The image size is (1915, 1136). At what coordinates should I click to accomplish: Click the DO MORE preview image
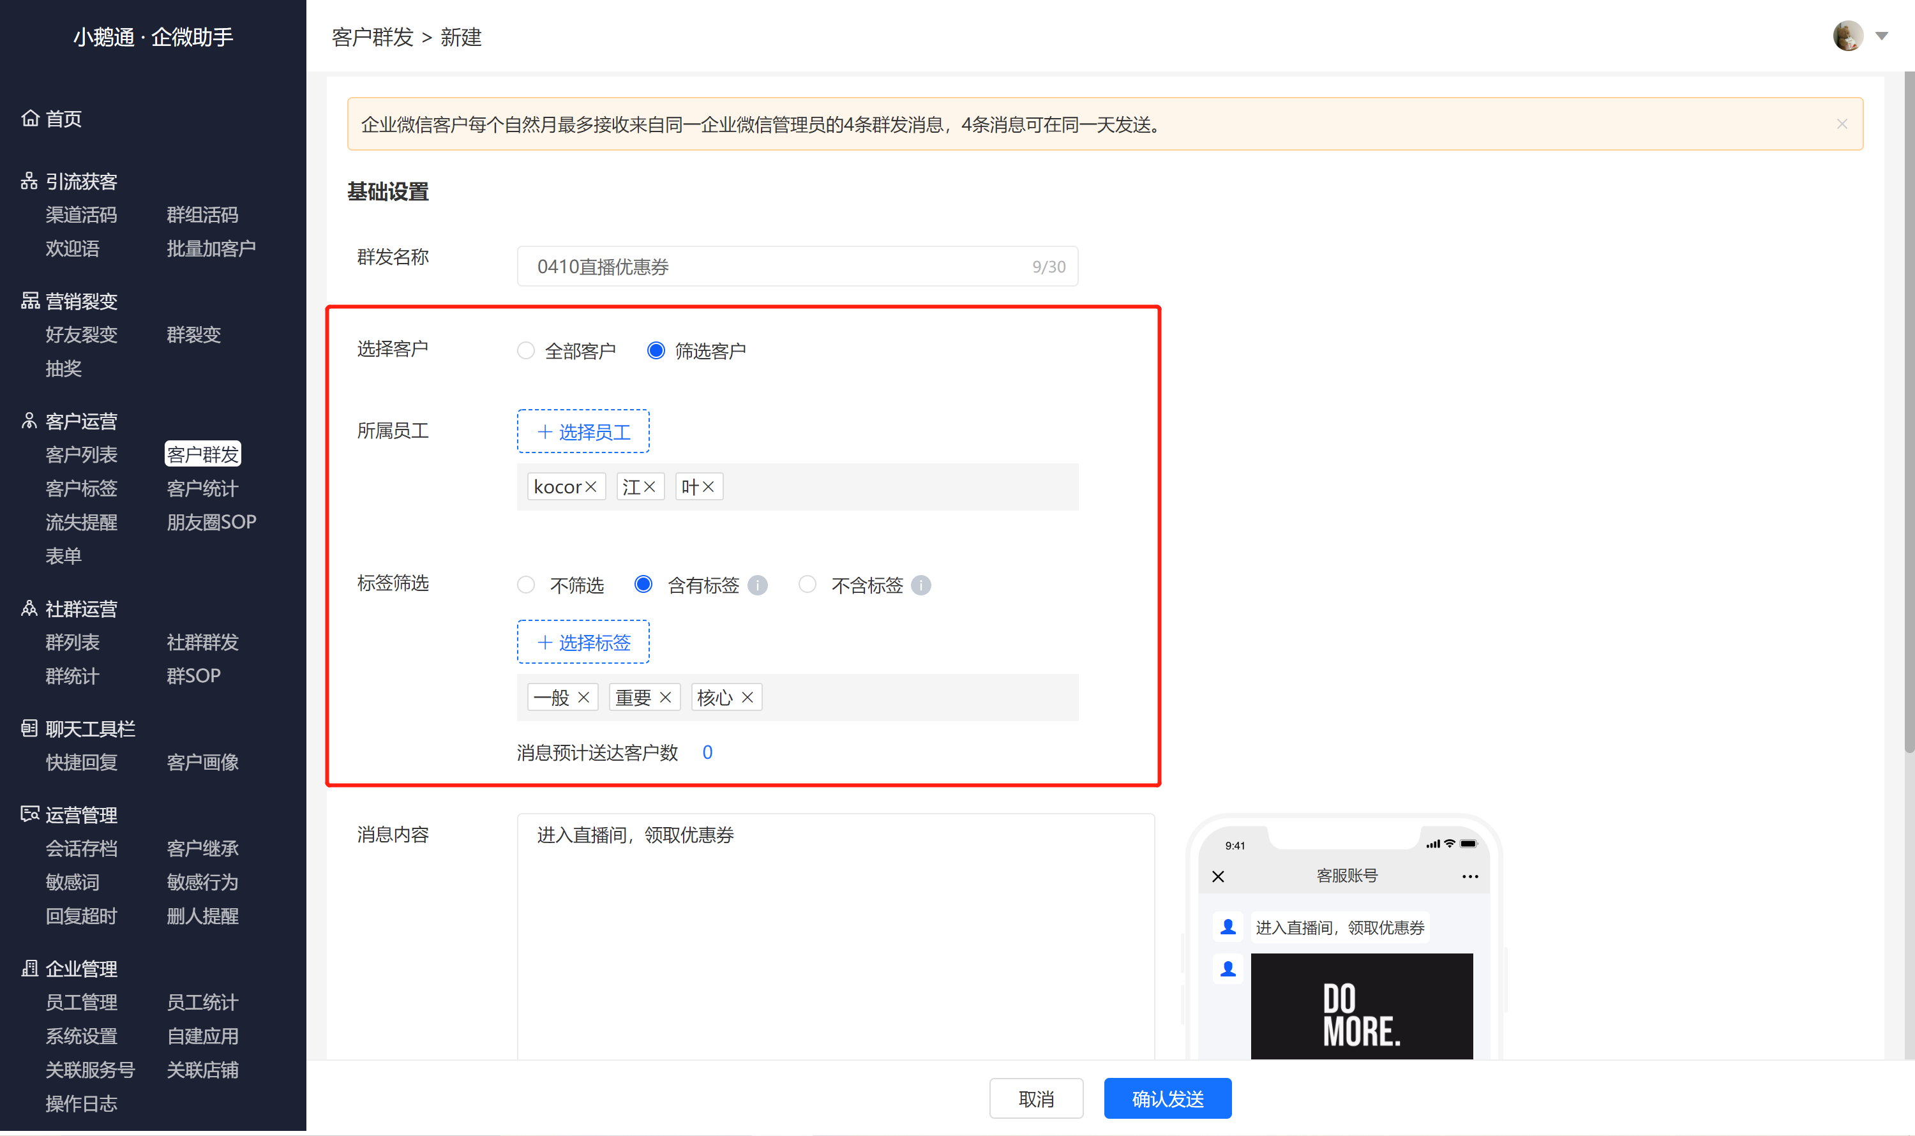pos(1362,1006)
